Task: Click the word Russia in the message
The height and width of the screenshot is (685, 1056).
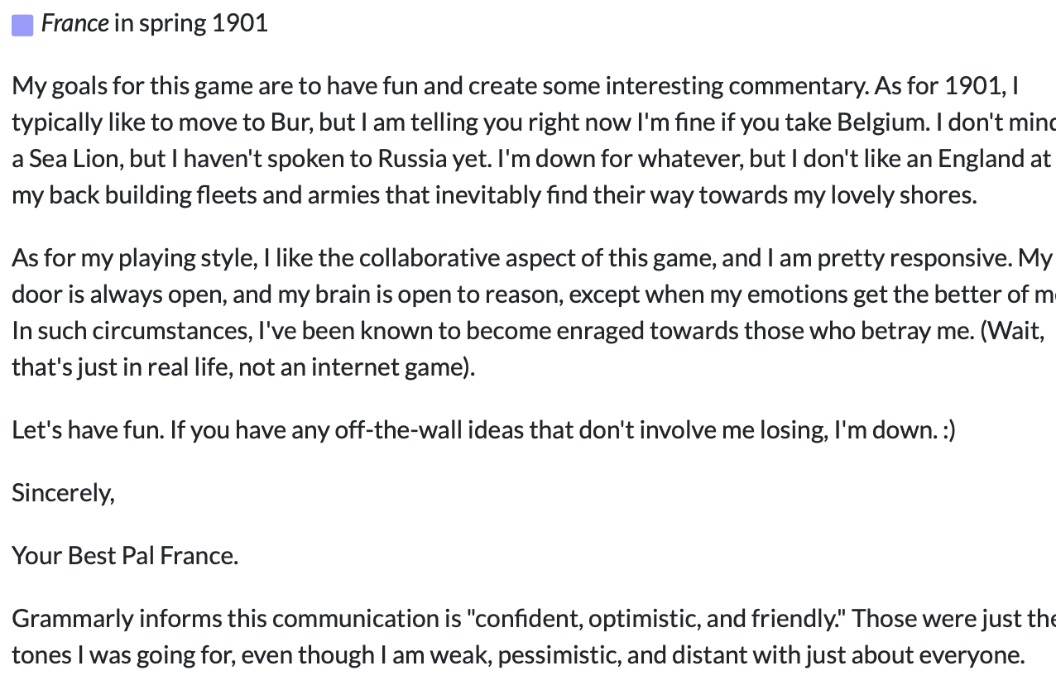Action: (x=406, y=159)
